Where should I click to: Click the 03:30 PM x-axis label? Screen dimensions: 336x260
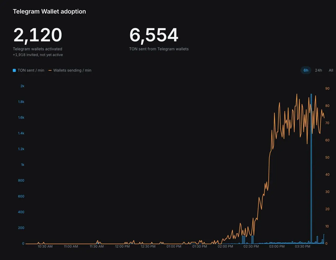coord(302,246)
